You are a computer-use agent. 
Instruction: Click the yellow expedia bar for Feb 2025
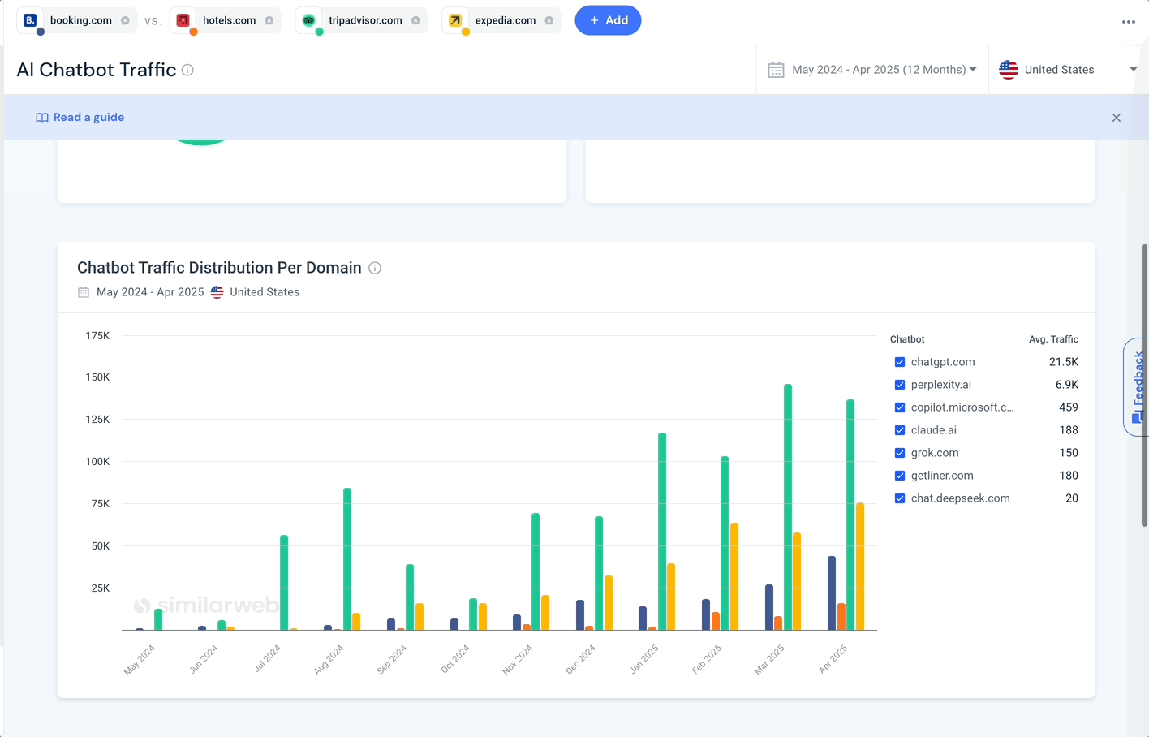[734, 576]
